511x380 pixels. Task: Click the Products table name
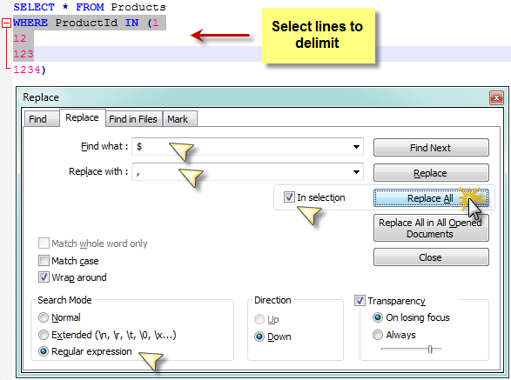[138, 7]
